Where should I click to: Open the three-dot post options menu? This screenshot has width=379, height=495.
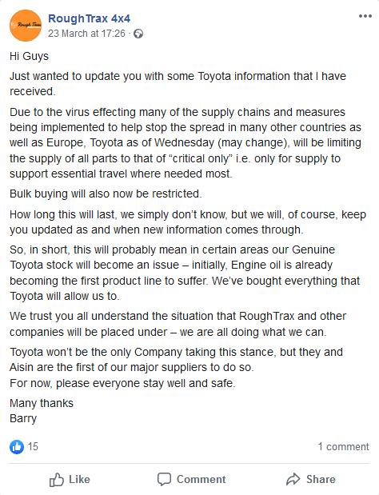[365, 16]
